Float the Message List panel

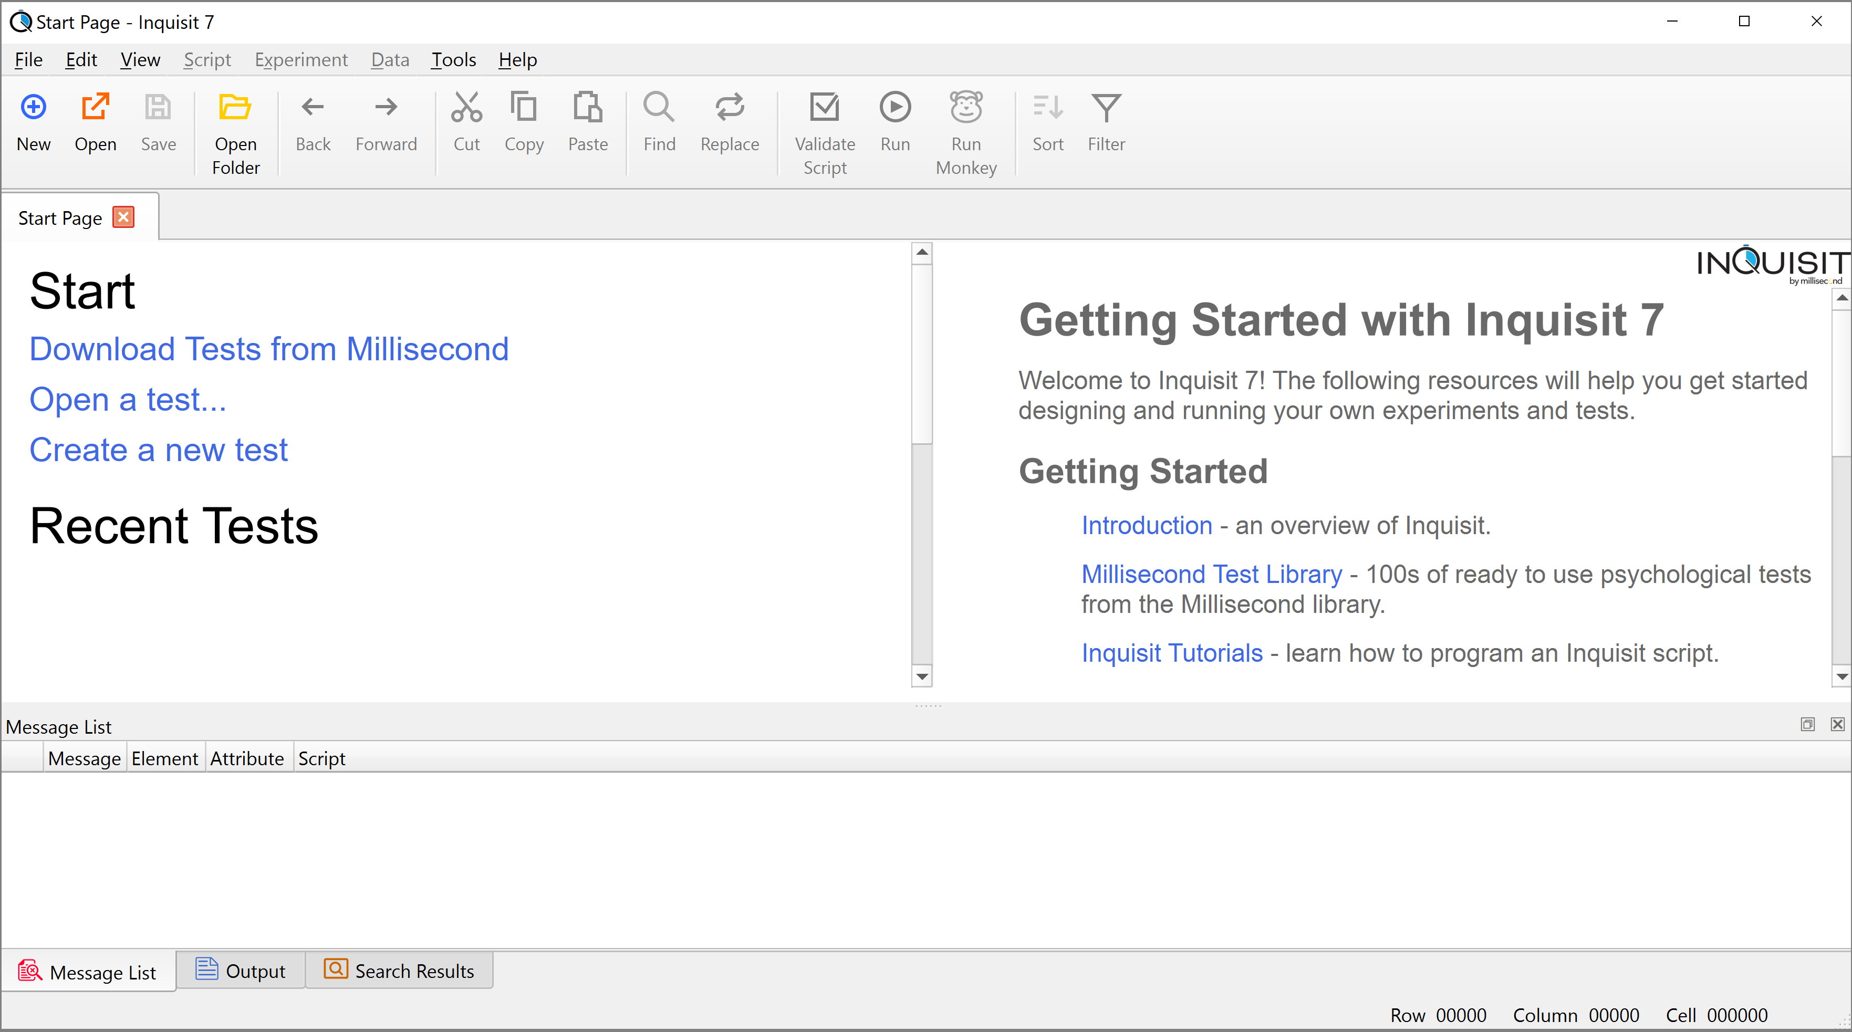pos(1807,724)
